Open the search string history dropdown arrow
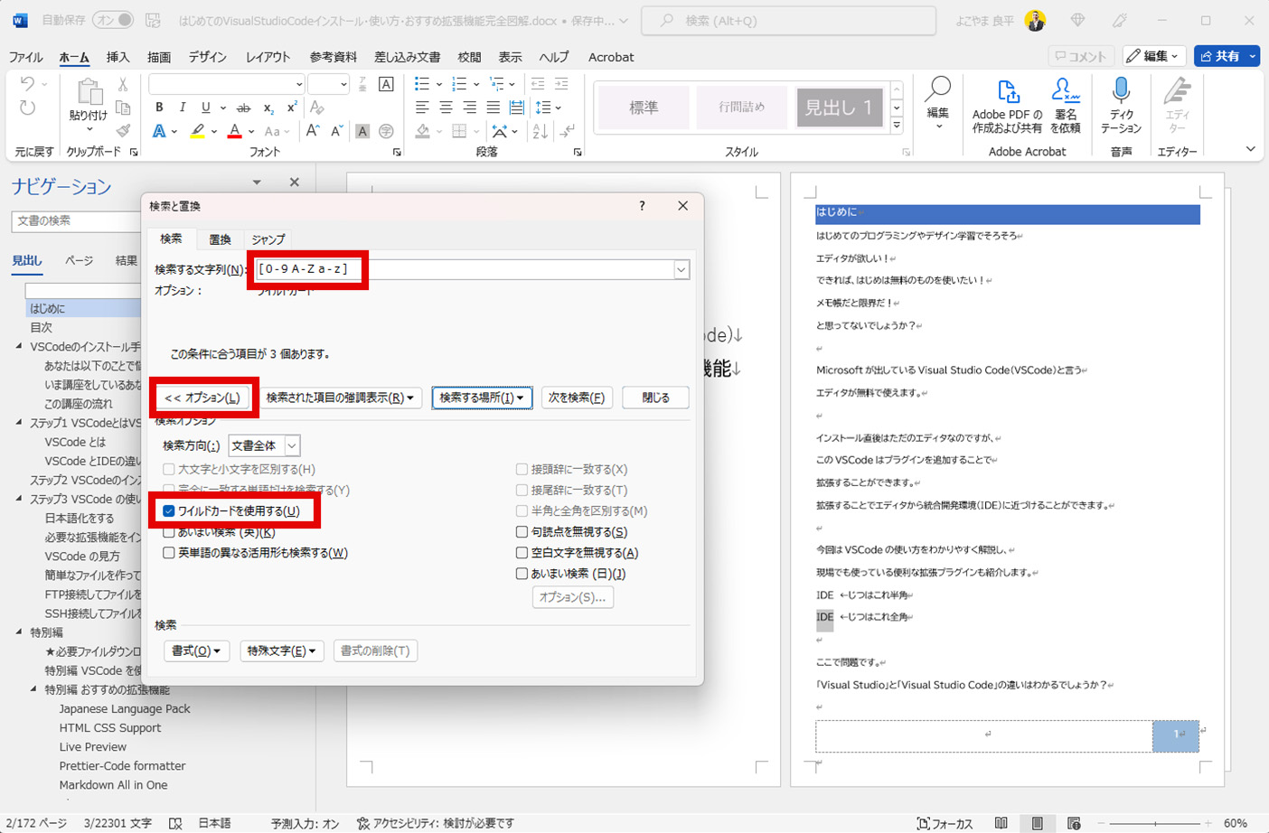 click(681, 269)
